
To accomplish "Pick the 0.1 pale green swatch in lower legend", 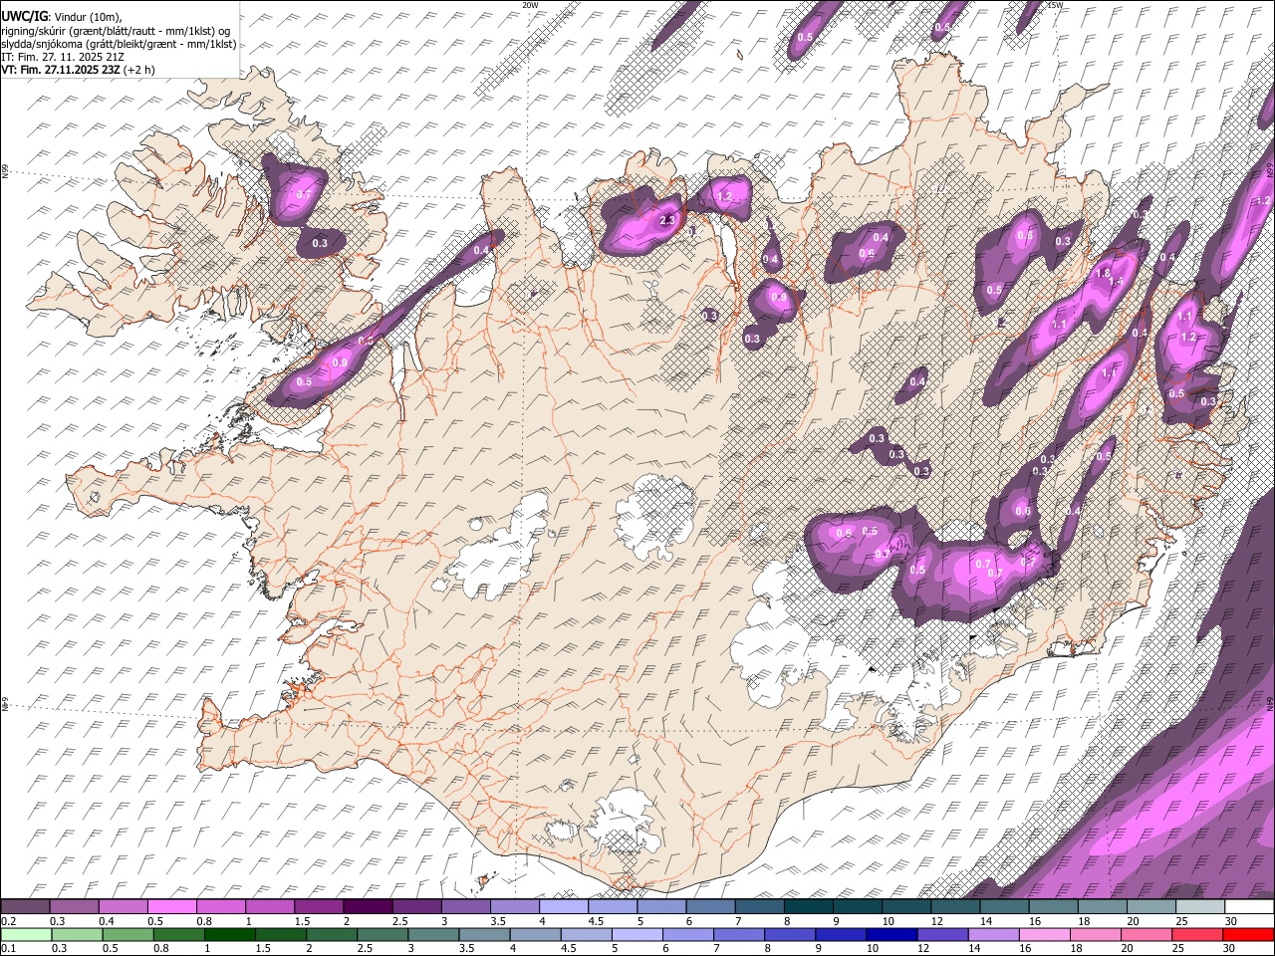I will (26, 934).
